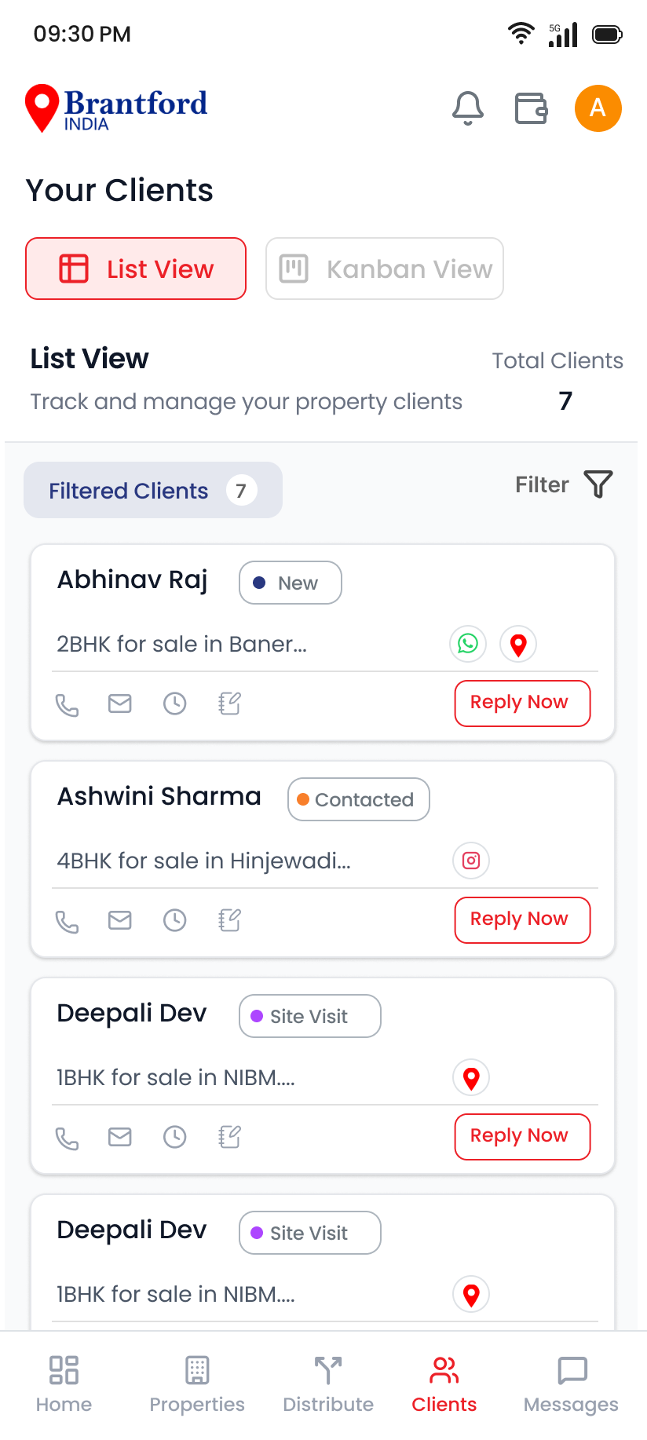Open the orange A profile avatar
The width and height of the screenshot is (647, 1440).
click(598, 108)
